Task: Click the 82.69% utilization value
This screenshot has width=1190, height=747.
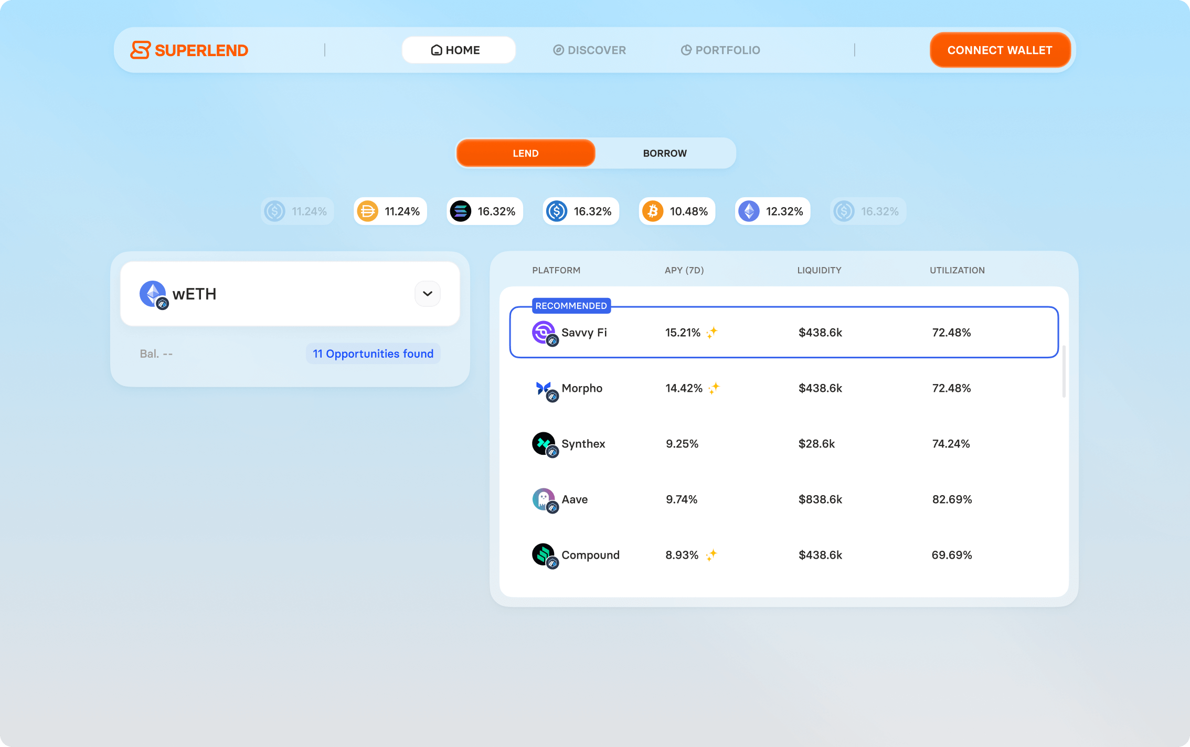Action: (952, 499)
